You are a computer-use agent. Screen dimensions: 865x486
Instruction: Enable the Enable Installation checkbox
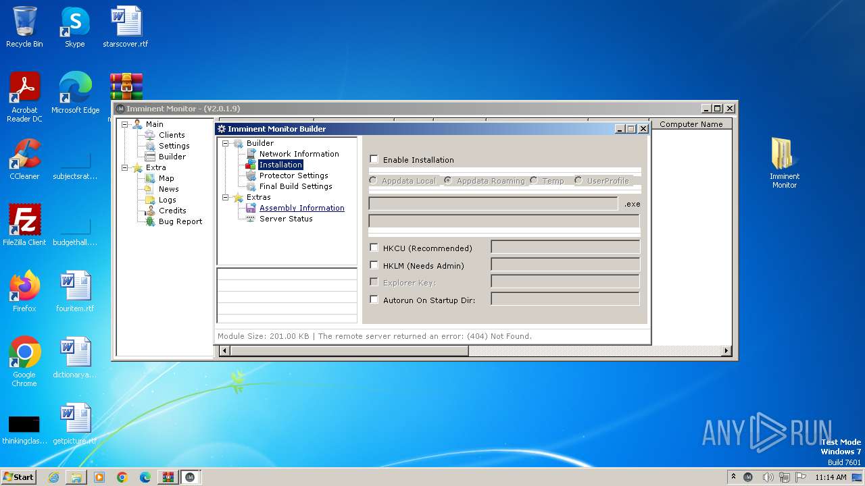coord(374,159)
